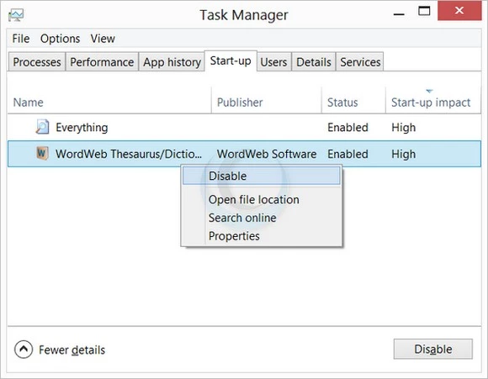Switch to the Performance tab
Viewport: 488px width, 379px height.
(x=102, y=62)
